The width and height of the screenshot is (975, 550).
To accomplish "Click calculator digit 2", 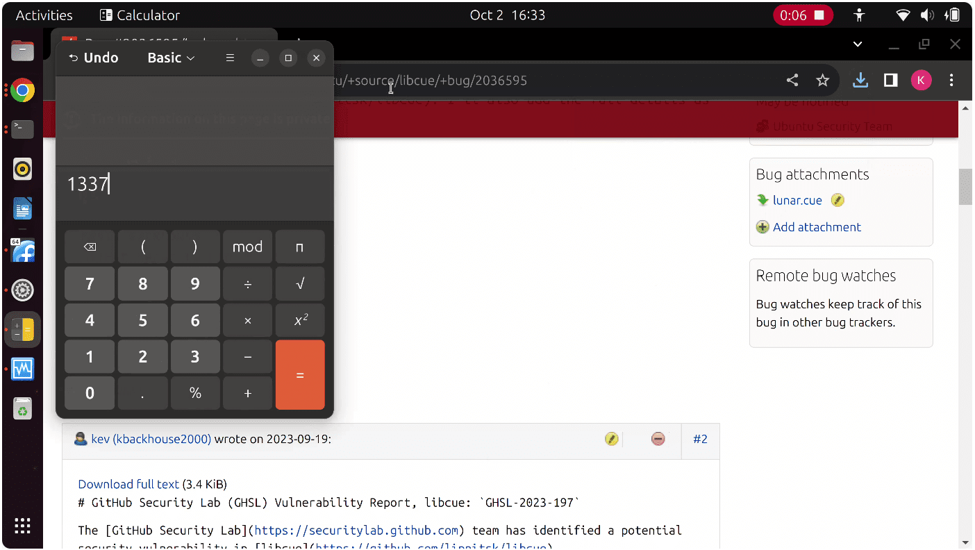I will pos(142,357).
